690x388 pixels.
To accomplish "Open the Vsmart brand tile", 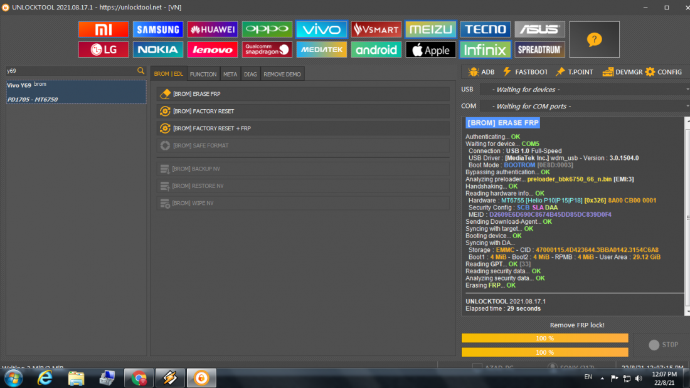I will coord(376,29).
